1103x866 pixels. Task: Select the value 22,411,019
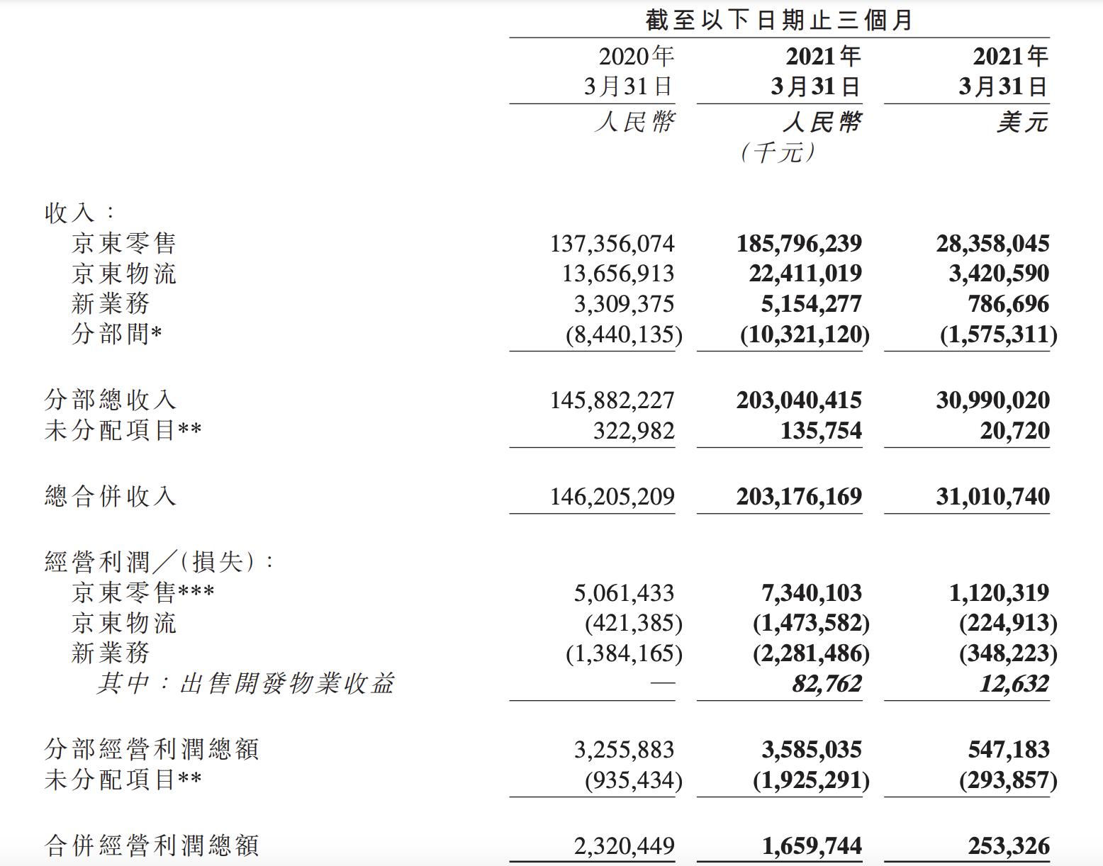click(x=805, y=274)
